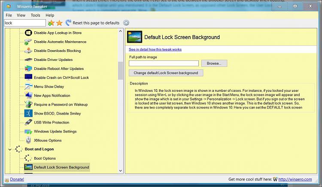The image size is (322, 187).
Task: Select Enable Crash on Ctrl+Scroll Lock item
Action: click(x=61, y=78)
